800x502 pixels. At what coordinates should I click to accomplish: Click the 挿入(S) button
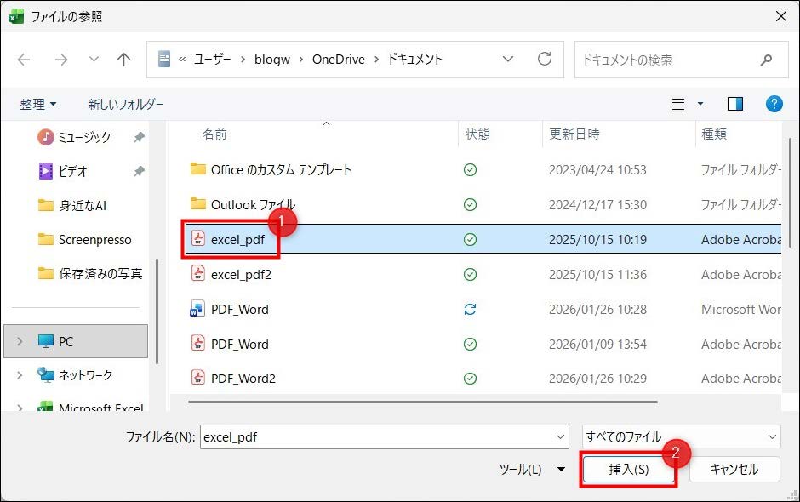point(628,469)
